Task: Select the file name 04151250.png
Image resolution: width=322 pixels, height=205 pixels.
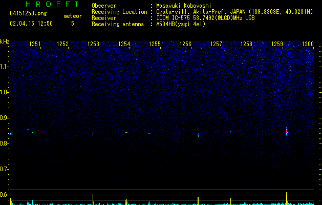Action: click(28, 14)
